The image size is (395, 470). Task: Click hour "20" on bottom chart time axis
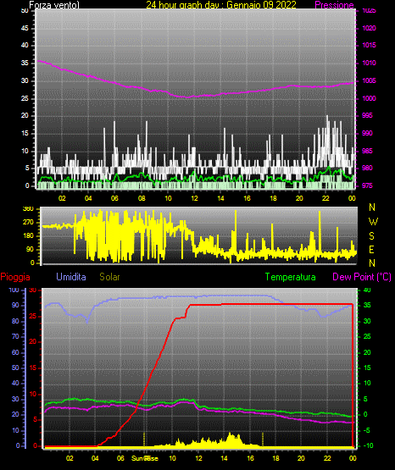(x=301, y=458)
